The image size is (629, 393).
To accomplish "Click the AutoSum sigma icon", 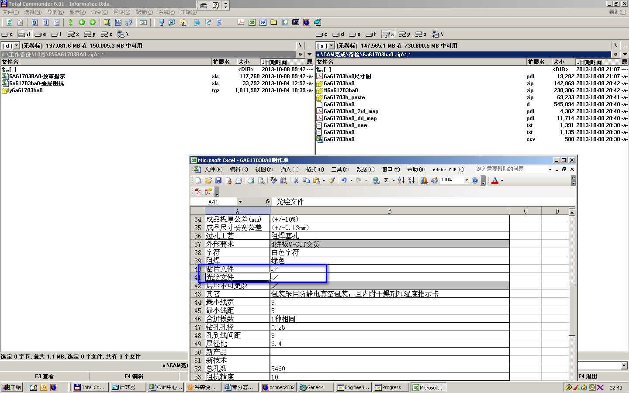I will point(386,180).
